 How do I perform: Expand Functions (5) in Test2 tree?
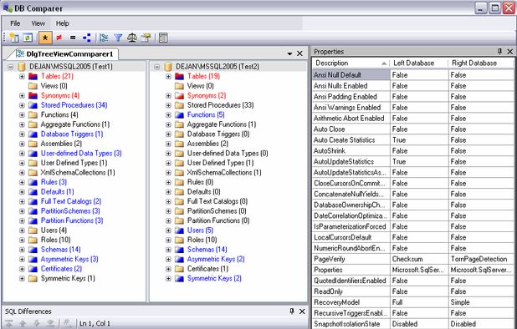[x=168, y=115]
